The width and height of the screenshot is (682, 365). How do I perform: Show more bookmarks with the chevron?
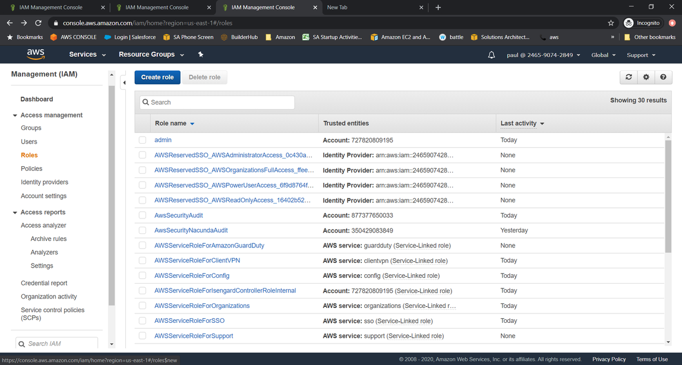click(612, 37)
